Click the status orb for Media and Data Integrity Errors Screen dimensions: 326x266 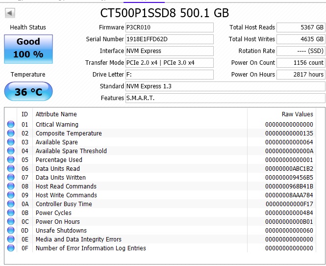[11, 239]
